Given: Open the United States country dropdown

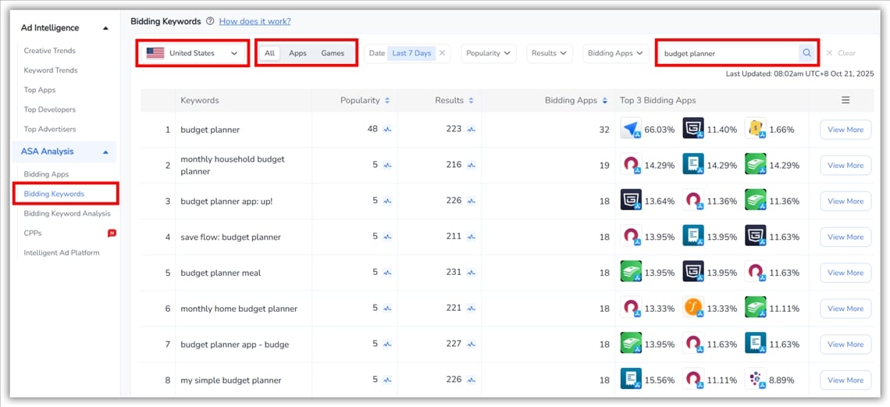Looking at the screenshot, I should click(x=193, y=53).
